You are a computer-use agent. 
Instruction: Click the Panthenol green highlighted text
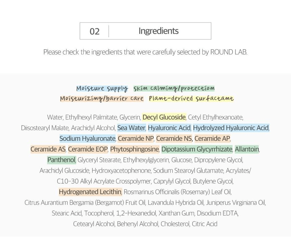tap(62, 160)
